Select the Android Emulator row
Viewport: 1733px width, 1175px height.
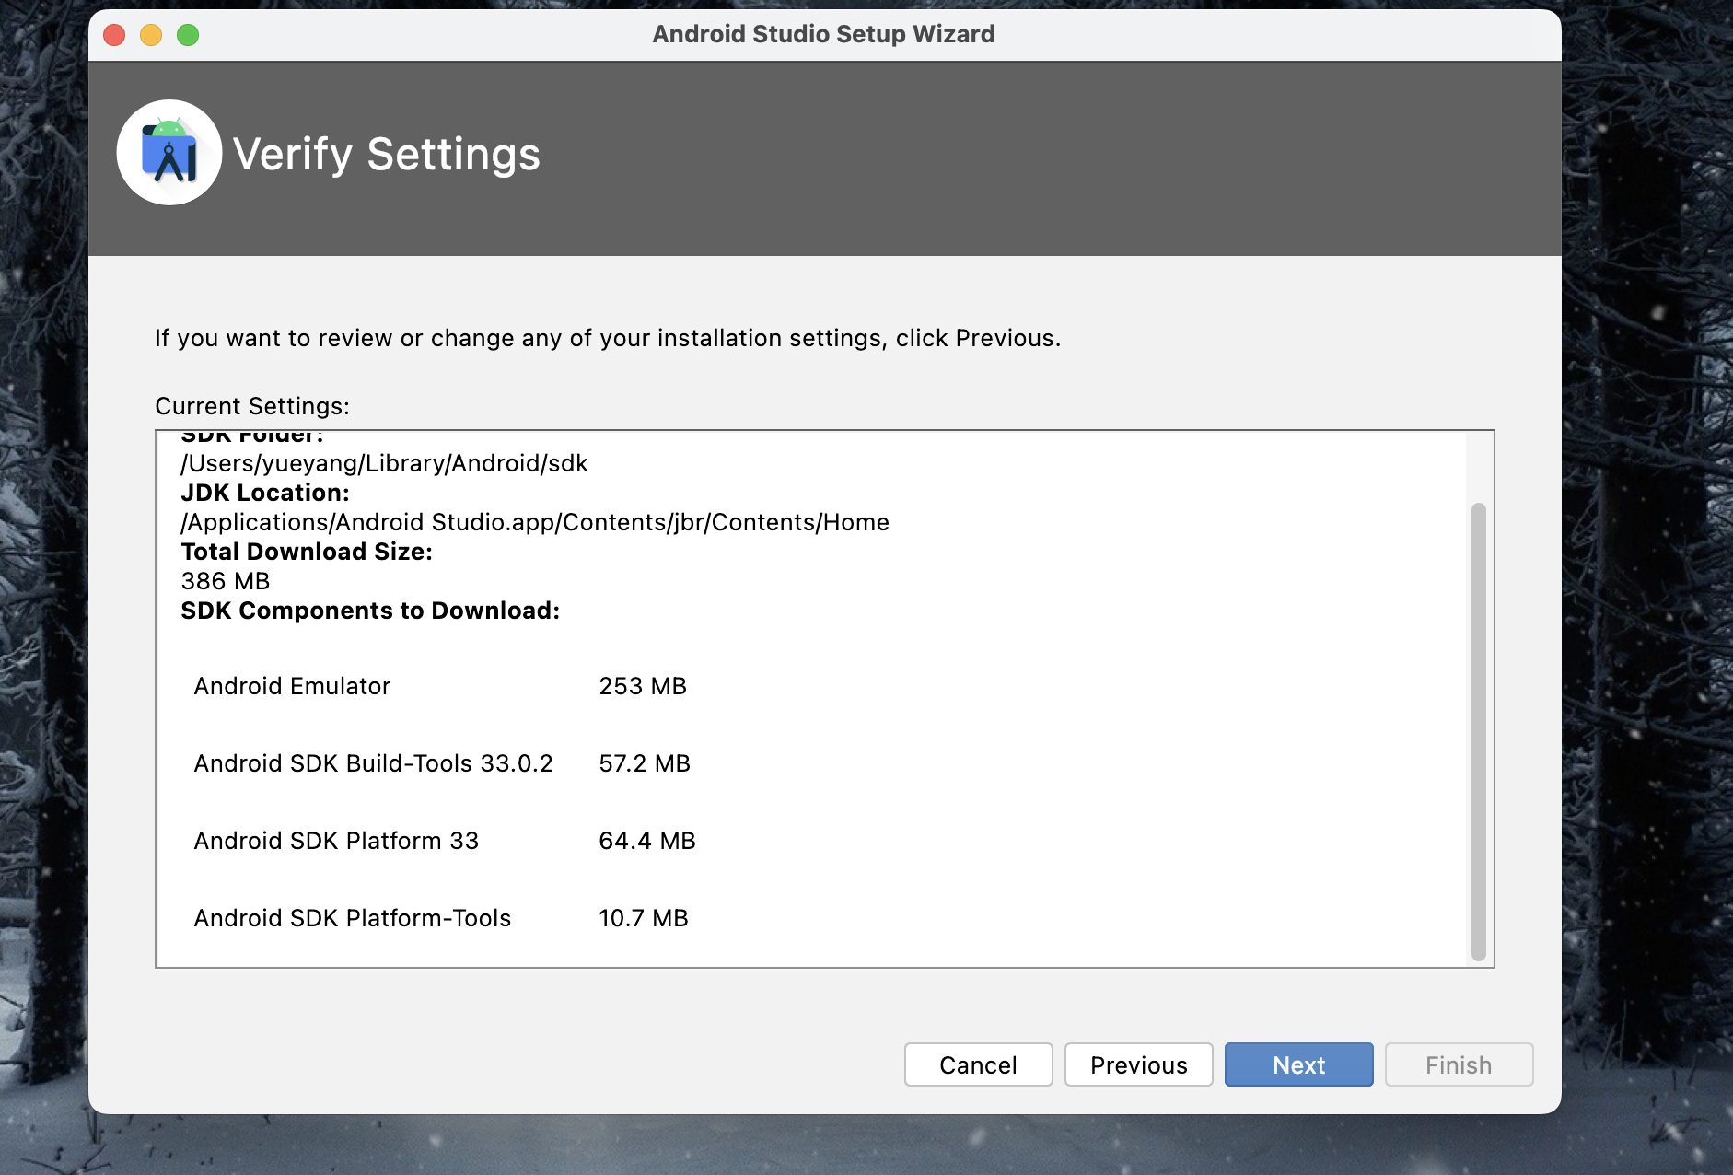[440, 686]
